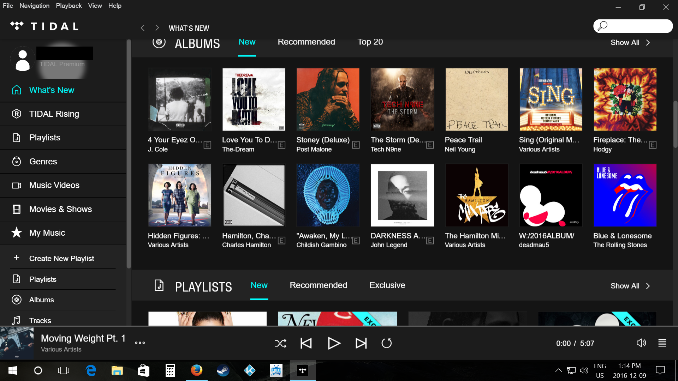Click the search magnifier icon
Screen dimensions: 678x381
click(602, 26)
